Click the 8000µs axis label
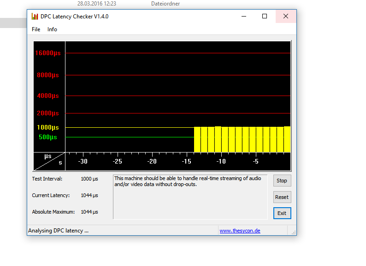The height and width of the screenshot is (266, 366). click(x=48, y=75)
